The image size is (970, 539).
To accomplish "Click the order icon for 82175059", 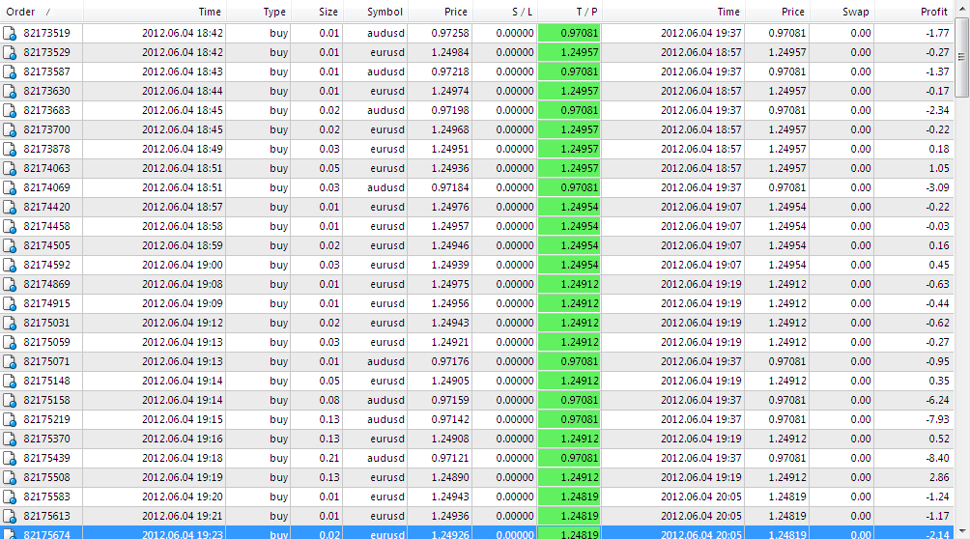I will (10, 342).
